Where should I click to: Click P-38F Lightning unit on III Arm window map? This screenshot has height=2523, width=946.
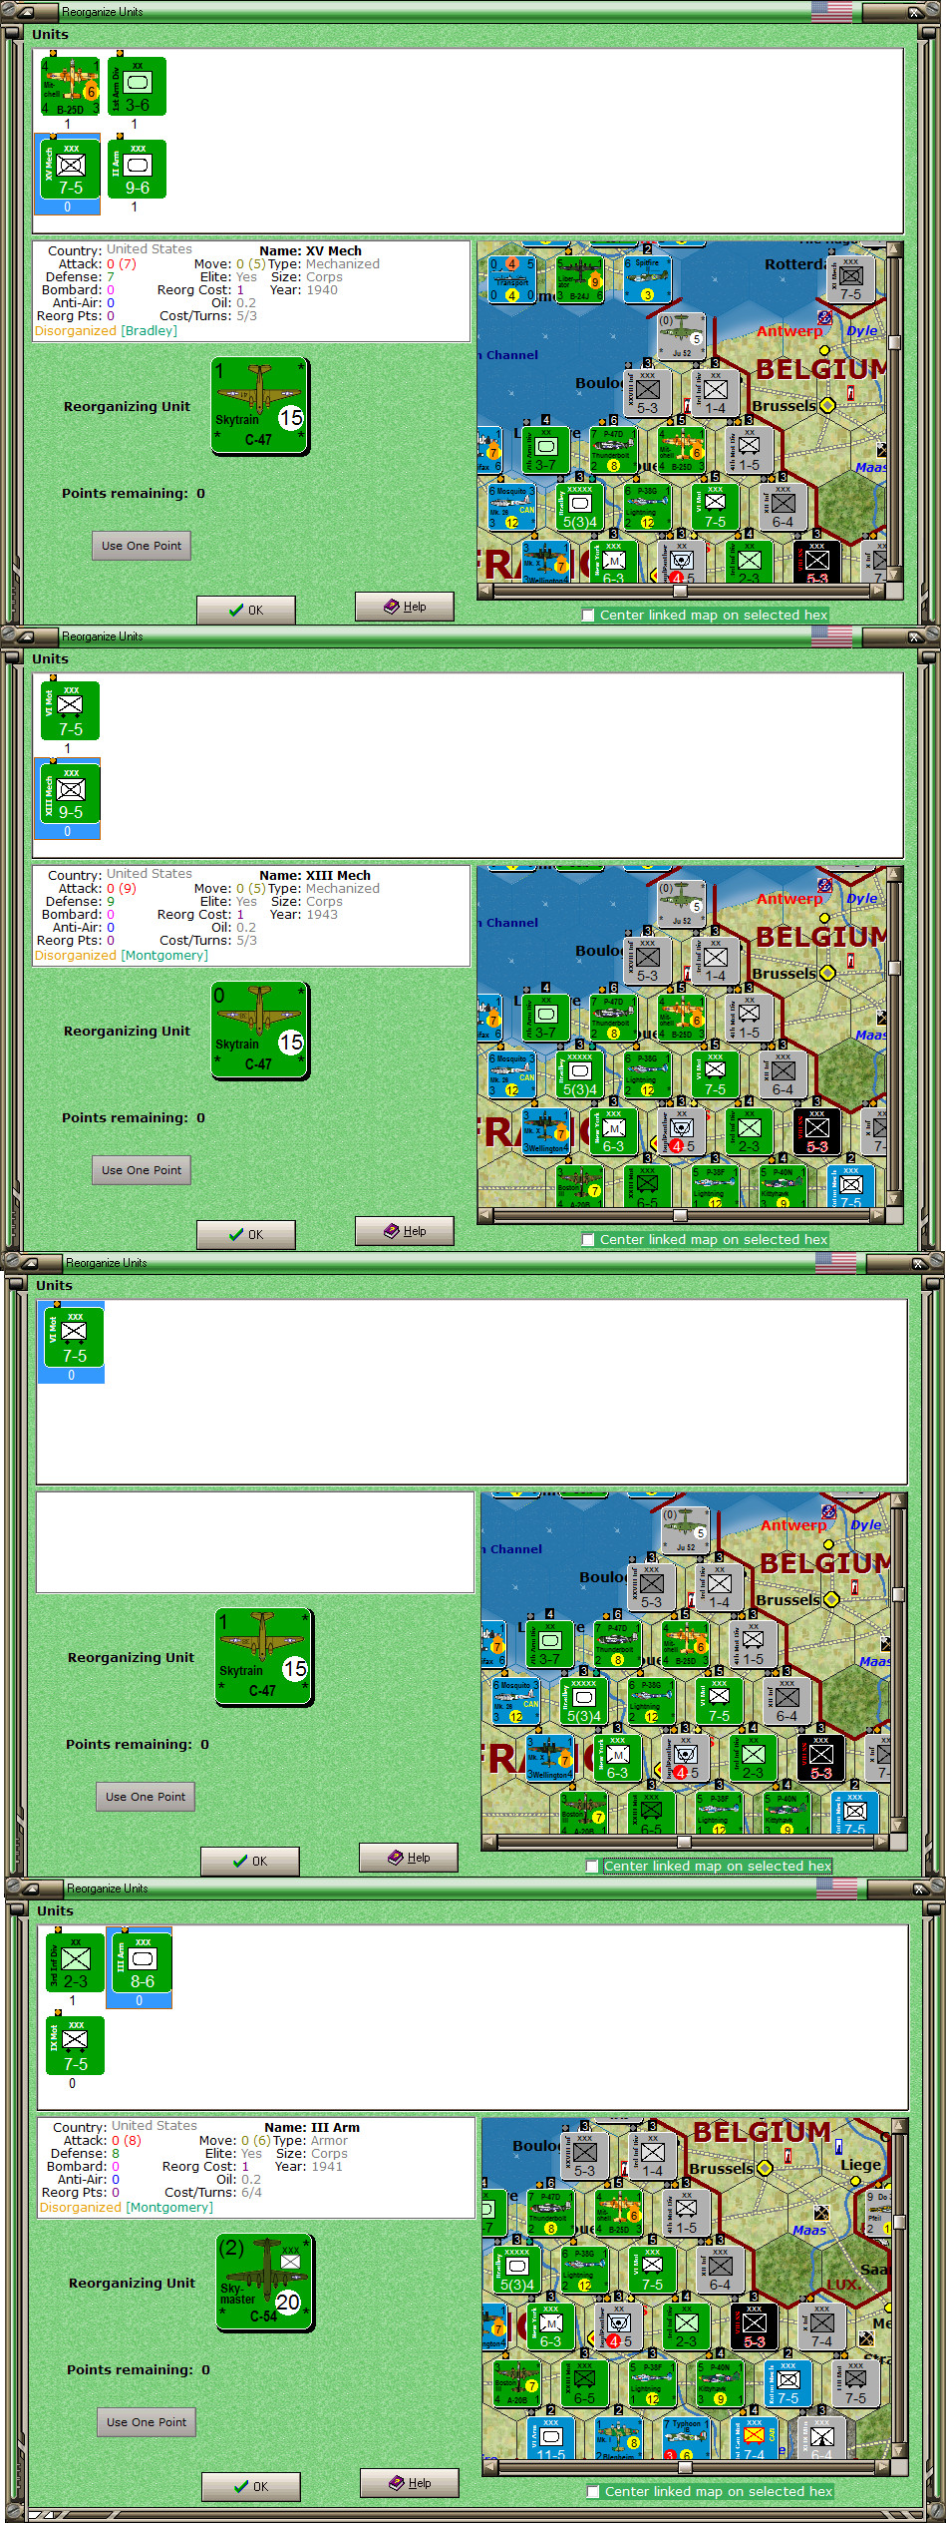(x=652, y=2383)
